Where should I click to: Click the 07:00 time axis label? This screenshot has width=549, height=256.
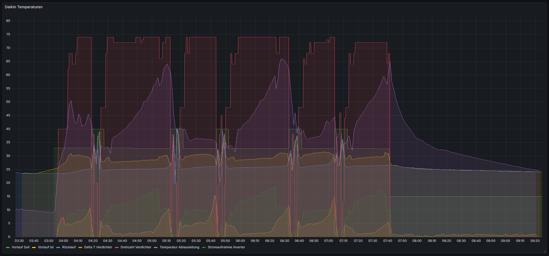(x=329, y=241)
